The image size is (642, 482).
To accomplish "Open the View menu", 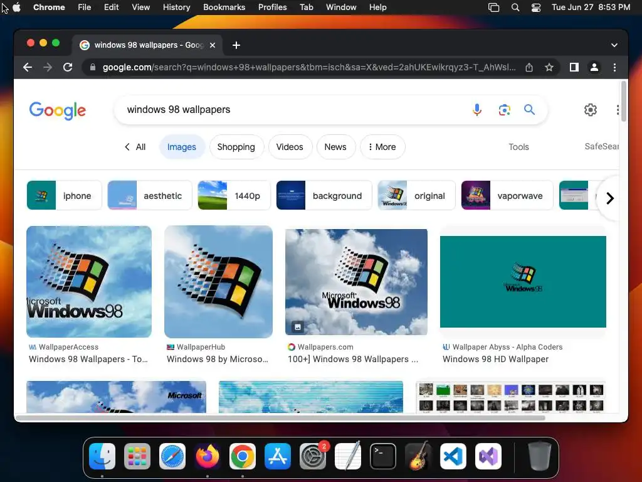I will (141, 8).
